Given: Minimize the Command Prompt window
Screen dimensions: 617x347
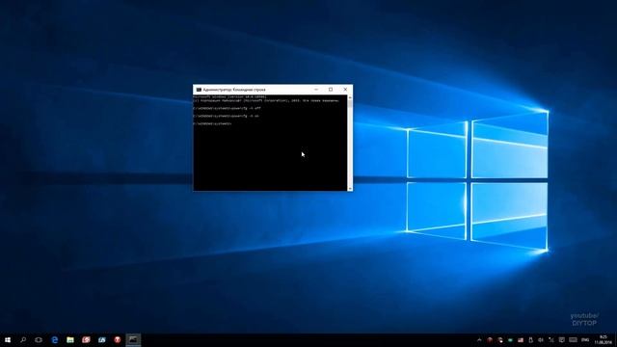Looking at the screenshot, I should pyautogui.click(x=316, y=90).
